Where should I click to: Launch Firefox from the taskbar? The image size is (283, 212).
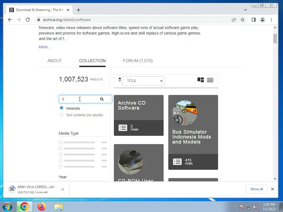tap(42, 206)
